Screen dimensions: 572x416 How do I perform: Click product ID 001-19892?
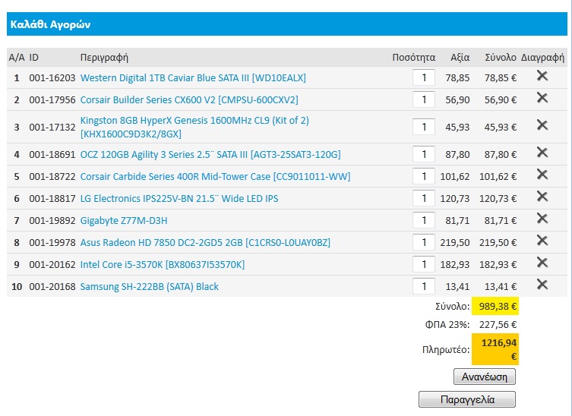tap(52, 221)
